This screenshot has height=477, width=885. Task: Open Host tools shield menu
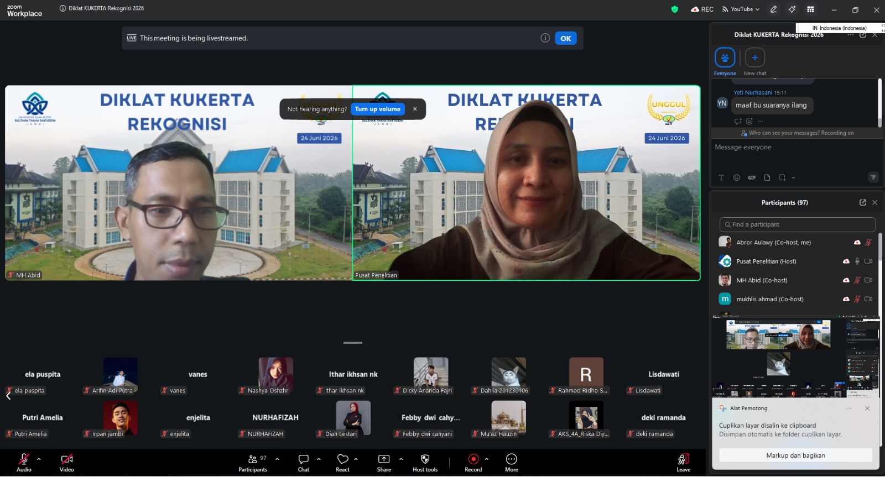[425, 462]
